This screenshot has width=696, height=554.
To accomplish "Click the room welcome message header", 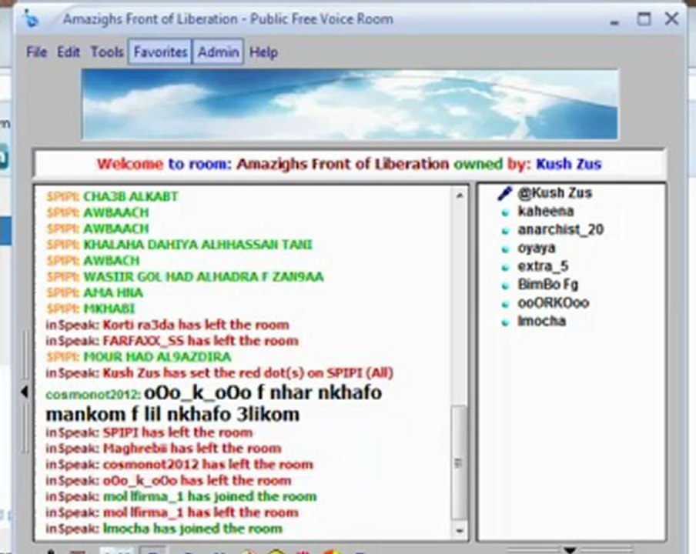I will pos(350,164).
